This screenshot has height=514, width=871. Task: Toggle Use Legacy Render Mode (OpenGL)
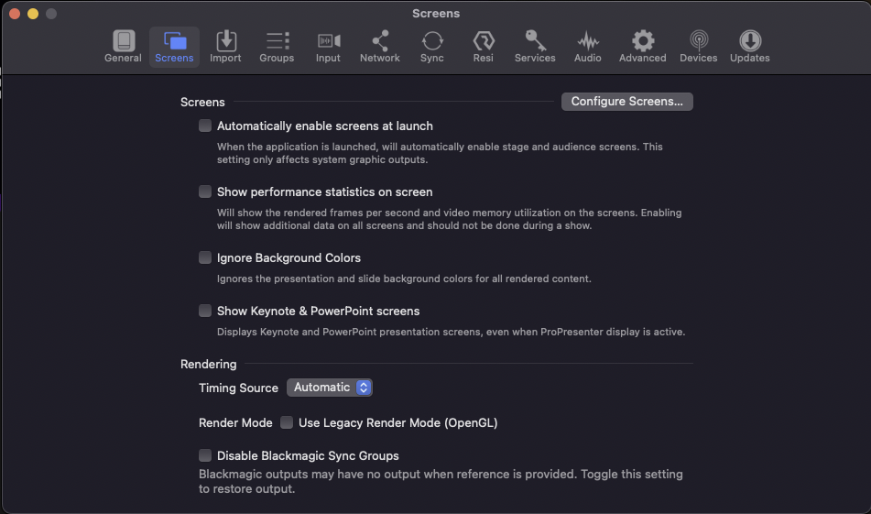[x=287, y=422]
